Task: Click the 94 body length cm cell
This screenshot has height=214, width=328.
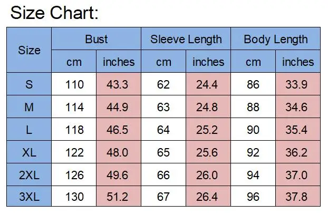Action: pyautogui.click(x=253, y=174)
